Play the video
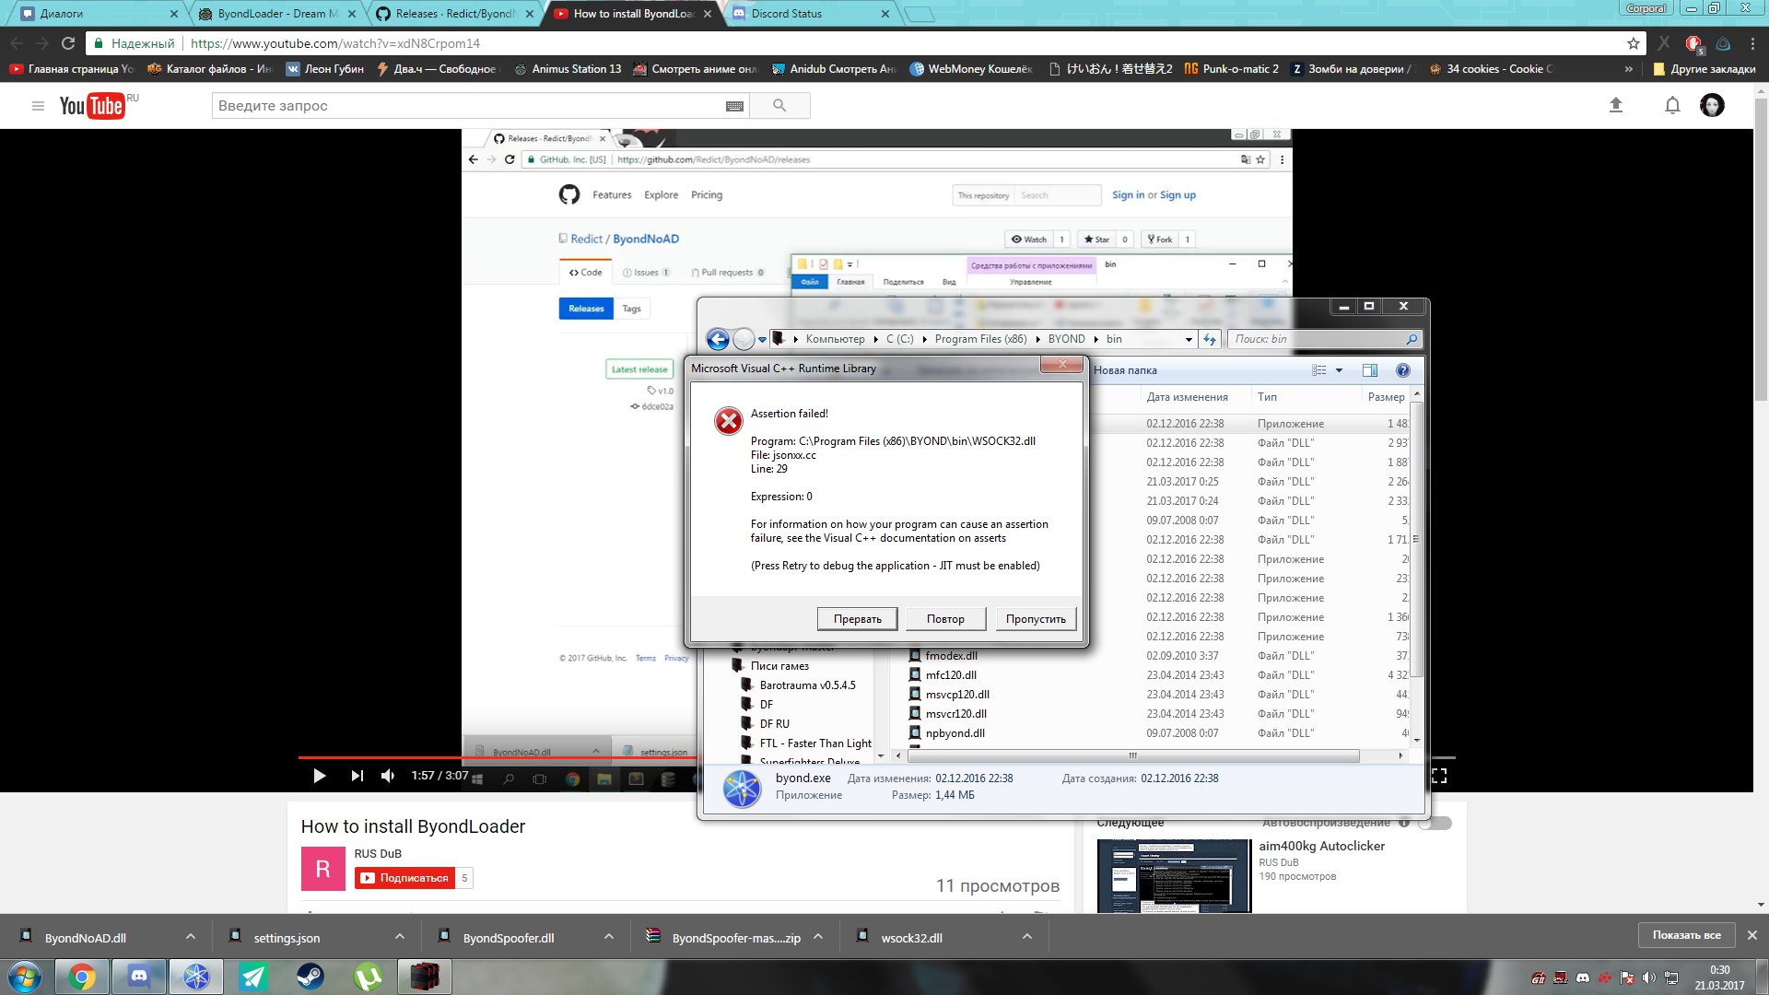The width and height of the screenshot is (1769, 995). [x=319, y=776]
